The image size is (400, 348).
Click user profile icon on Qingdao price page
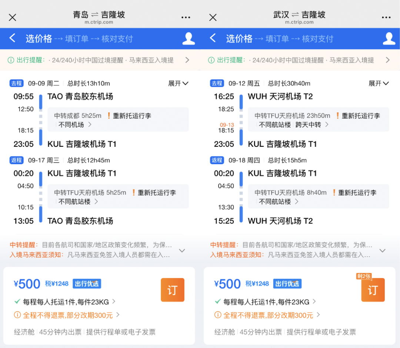[x=189, y=38]
